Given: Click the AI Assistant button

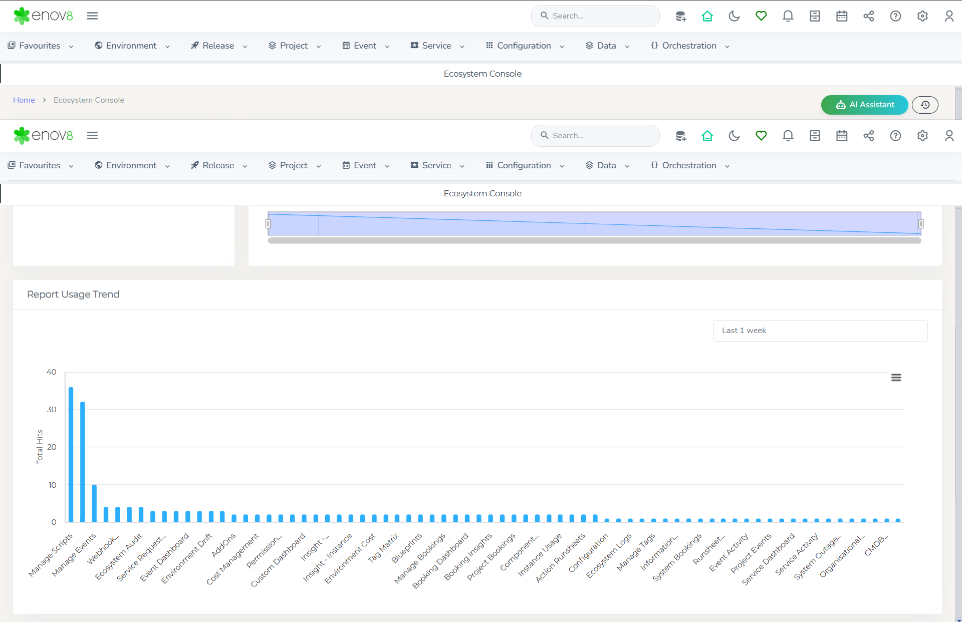Looking at the screenshot, I should pyautogui.click(x=864, y=105).
